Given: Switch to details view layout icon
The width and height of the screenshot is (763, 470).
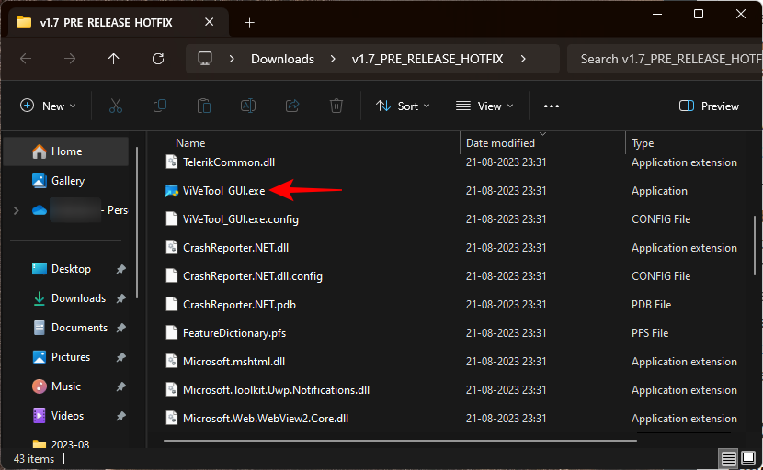Looking at the screenshot, I should [728, 458].
